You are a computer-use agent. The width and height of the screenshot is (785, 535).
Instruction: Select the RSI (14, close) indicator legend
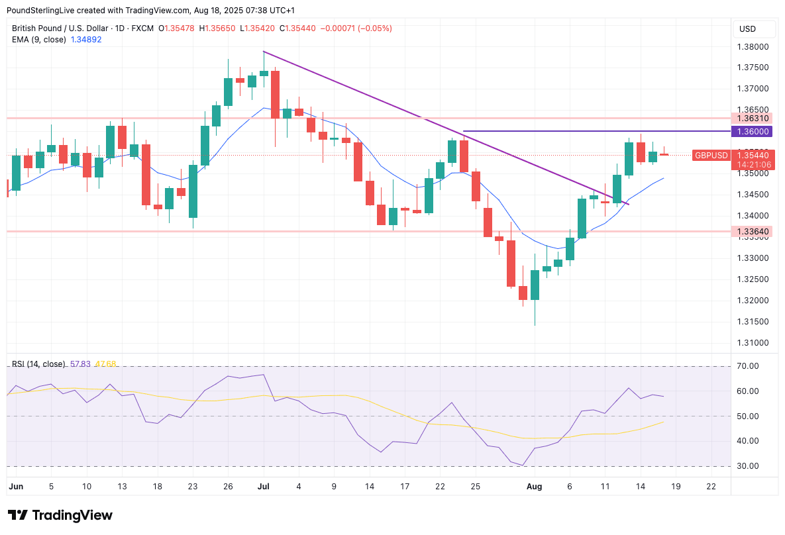pyautogui.click(x=38, y=364)
